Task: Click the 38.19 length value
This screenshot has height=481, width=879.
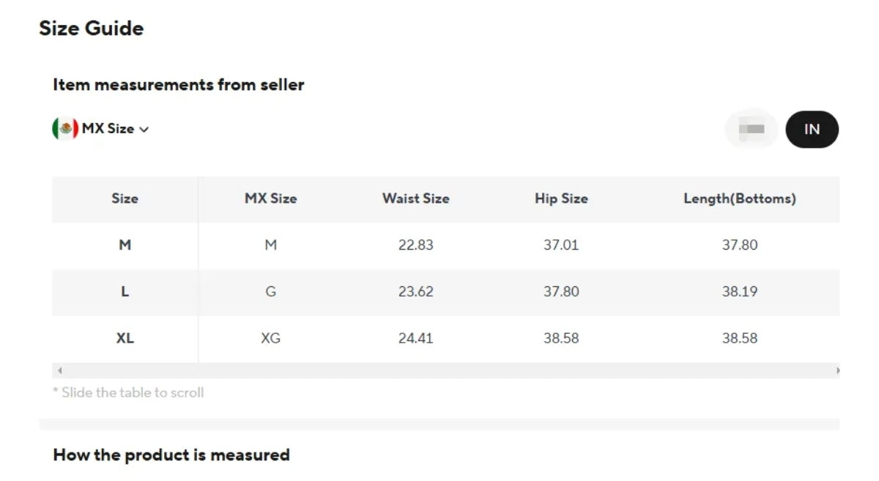Action: (739, 291)
